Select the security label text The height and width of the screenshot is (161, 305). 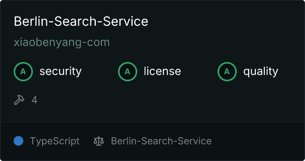point(61,71)
